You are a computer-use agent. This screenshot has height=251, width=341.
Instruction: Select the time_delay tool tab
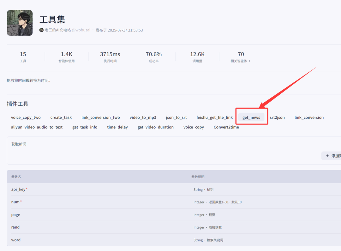tap(117, 127)
